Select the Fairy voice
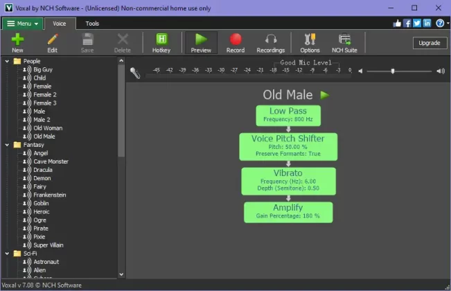Image resolution: width=451 pixels, height=291 pixels. pyautogui.click(x=39, y=186)
